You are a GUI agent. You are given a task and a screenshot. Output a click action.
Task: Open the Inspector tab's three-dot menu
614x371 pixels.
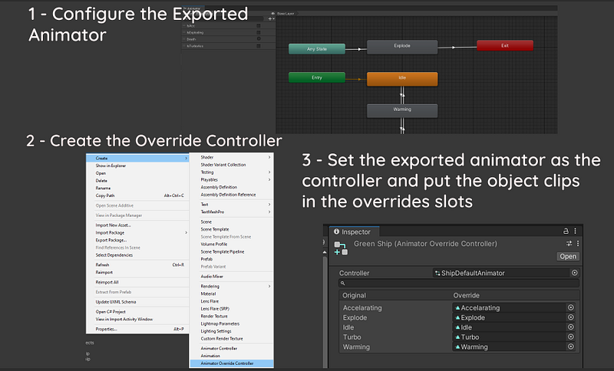click(x=575, y=231)
